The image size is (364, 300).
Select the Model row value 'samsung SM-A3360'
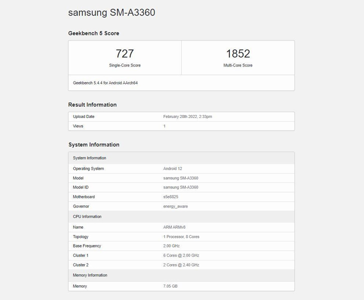click(x=181, y=178)
